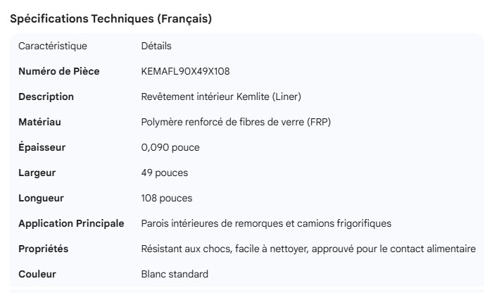Select the Propriétés row label
This screenshot has height=293, width=492.
coord(43,249)
